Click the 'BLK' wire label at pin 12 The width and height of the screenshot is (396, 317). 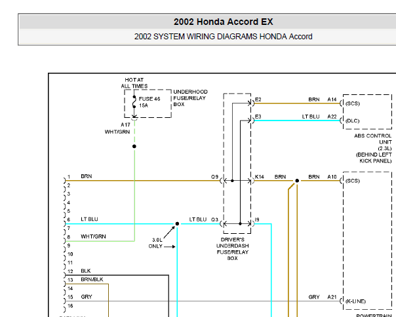click(x=86, y=270)
